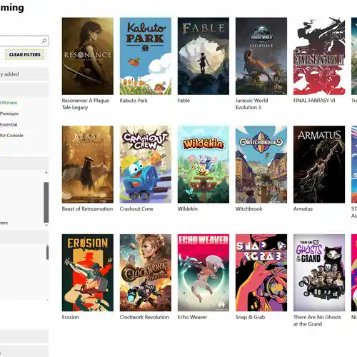The width and height of the screenshot is (357, 357).
Task: Click the filter list scroll-down arrow
Action: [46, 225]
